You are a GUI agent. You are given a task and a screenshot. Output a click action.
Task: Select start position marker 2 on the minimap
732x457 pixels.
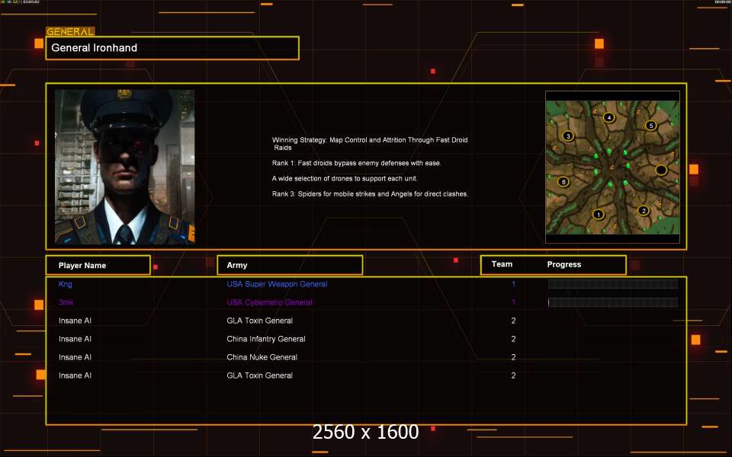click(643, 211)
